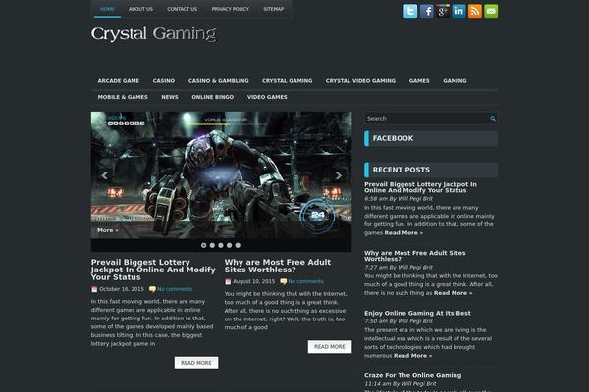This screenshot has height=392, width=589.
Task: Open the Crystal Video Gaming category
Action: (360, 81)
